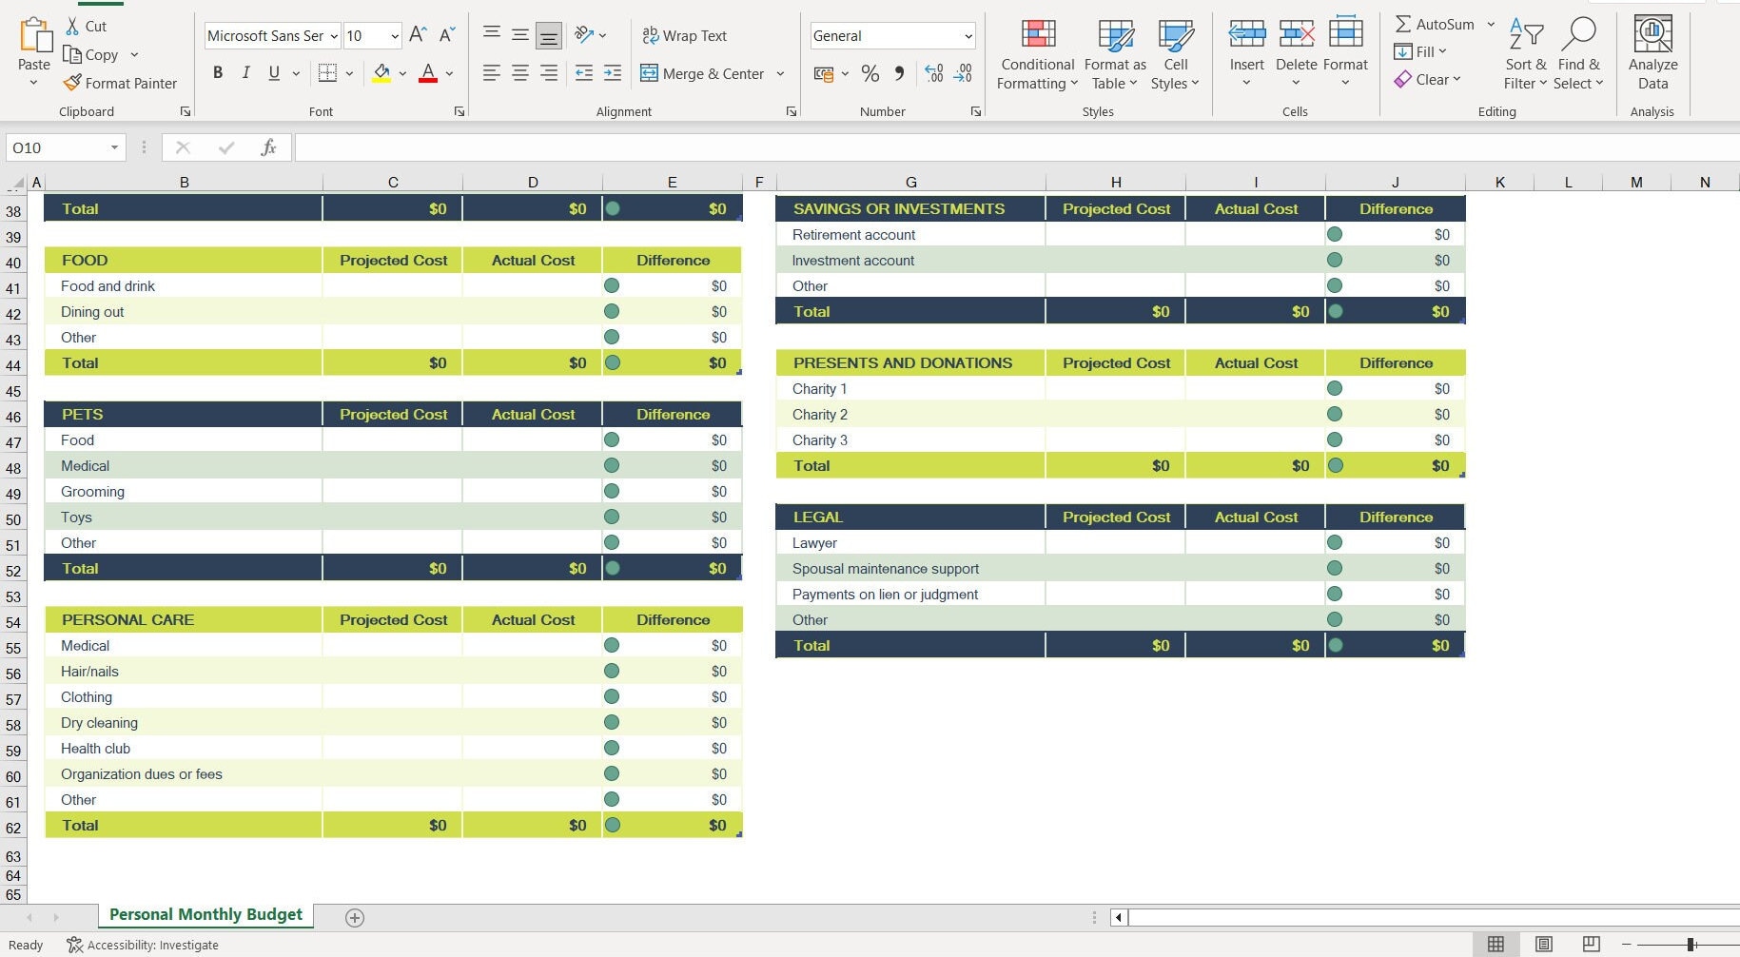Image resolution: width=1740 pixels, height=957 pixels.
Task: Click the Insert Function fx icon
Action: pos(268,147)
